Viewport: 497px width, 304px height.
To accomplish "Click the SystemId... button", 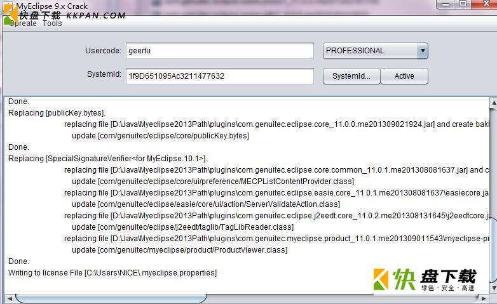I will [x=351, y=76].
